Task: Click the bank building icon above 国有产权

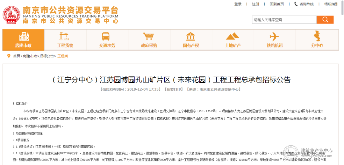Action: [x=190, y=36]
